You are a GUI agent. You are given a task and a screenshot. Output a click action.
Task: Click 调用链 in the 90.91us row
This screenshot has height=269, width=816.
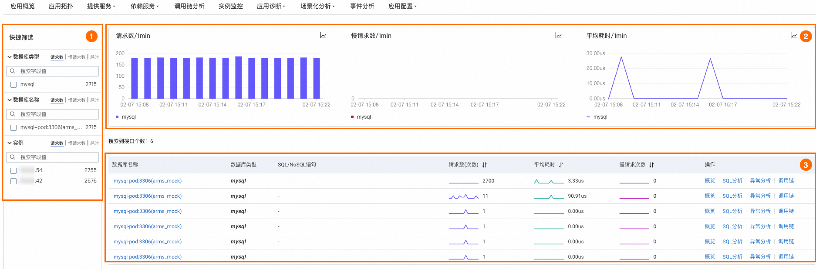786,196
